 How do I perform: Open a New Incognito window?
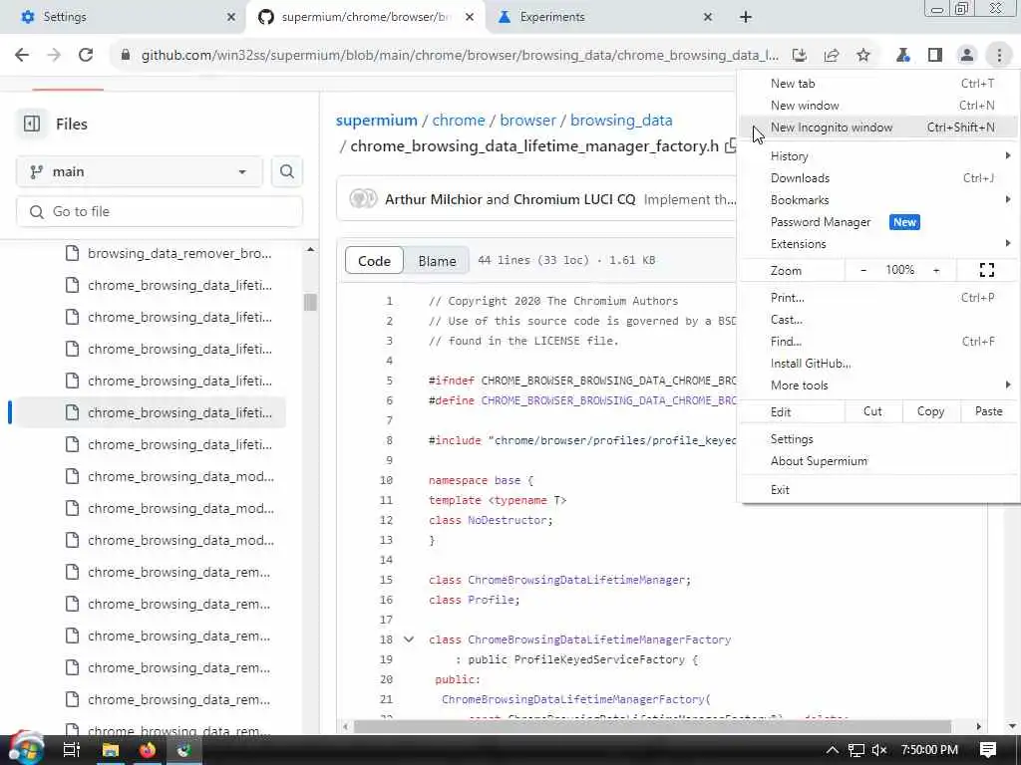coord(879,127)
